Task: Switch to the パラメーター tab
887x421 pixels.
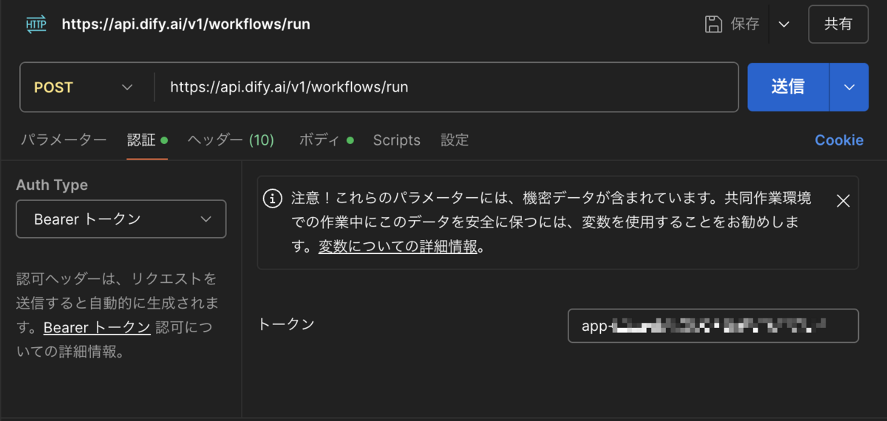Action: (x=64, y=140)
